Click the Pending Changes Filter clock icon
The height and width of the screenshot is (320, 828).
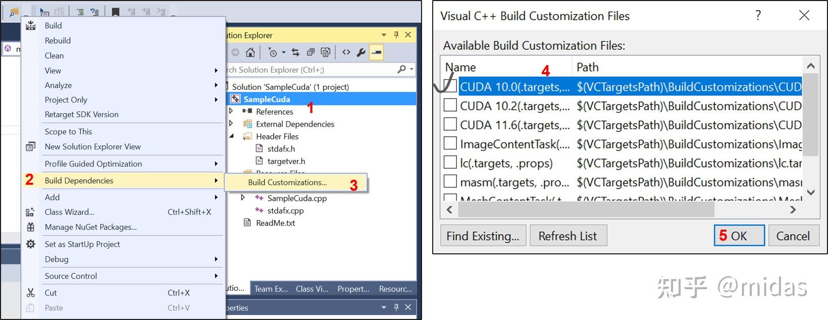pyautogui.click(x=273, y=52)
